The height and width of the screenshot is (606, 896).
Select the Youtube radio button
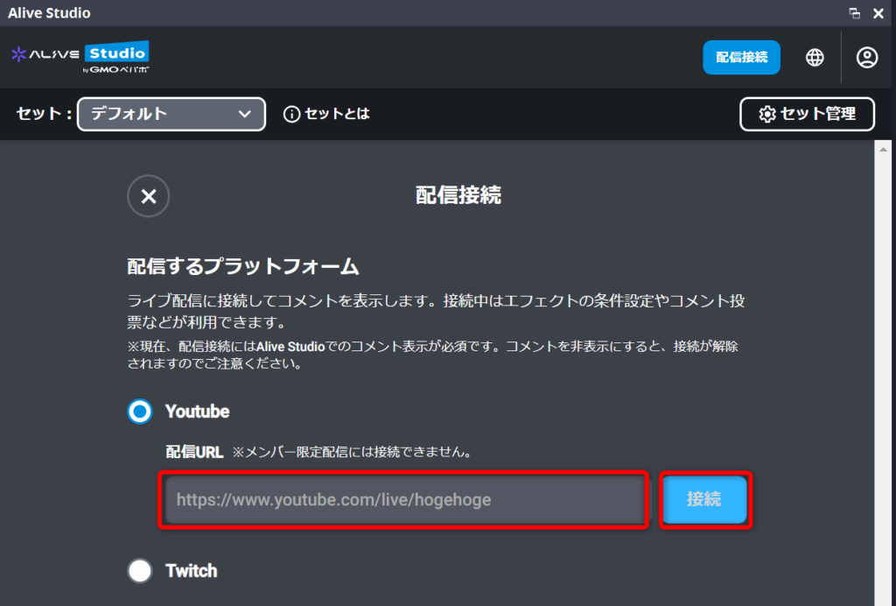tap(140, 411)
